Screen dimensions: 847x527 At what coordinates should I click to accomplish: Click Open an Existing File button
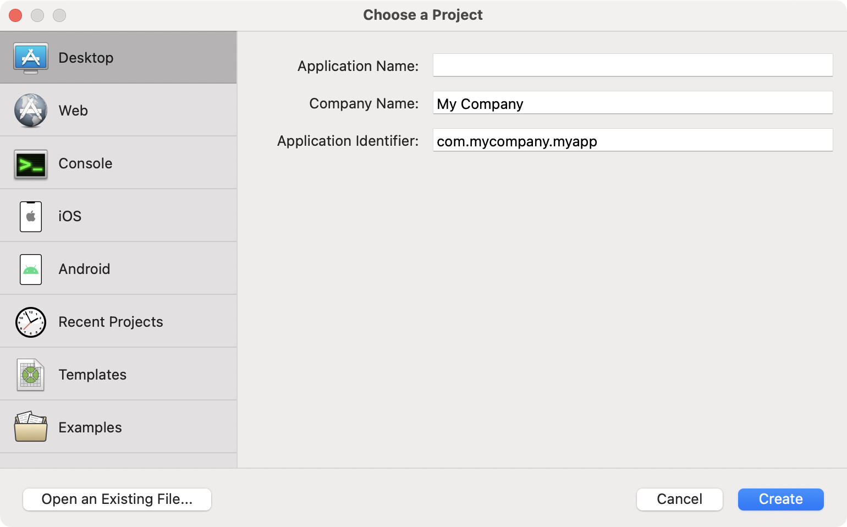tap(117, 499)
